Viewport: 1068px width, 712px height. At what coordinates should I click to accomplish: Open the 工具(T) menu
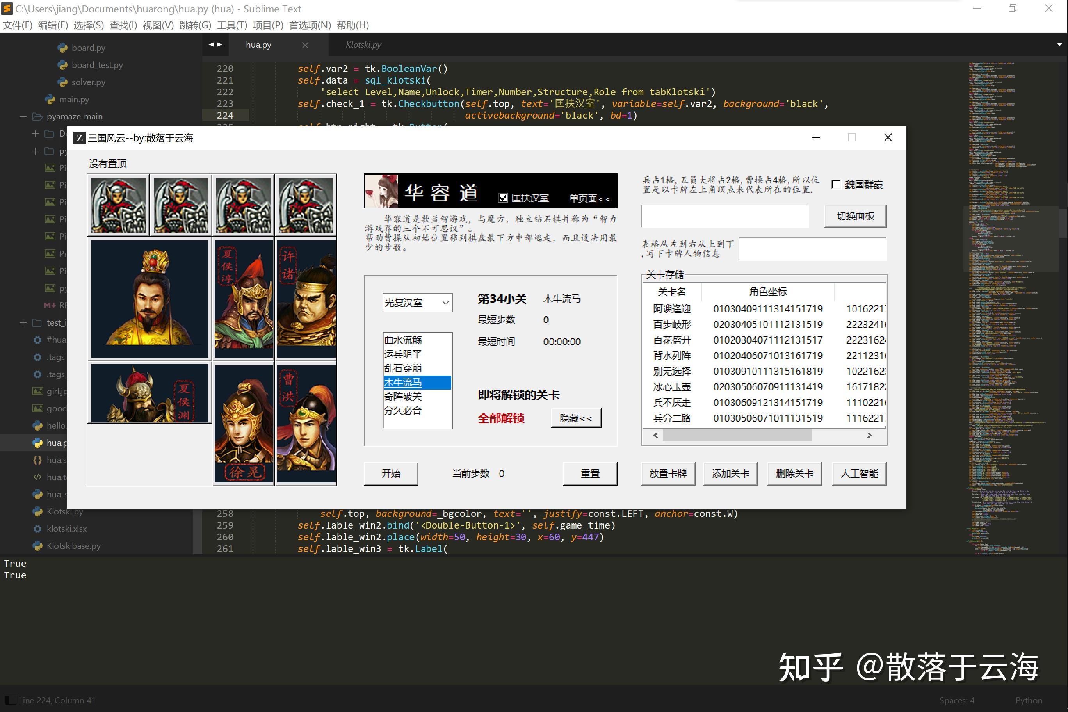[232, 25]
